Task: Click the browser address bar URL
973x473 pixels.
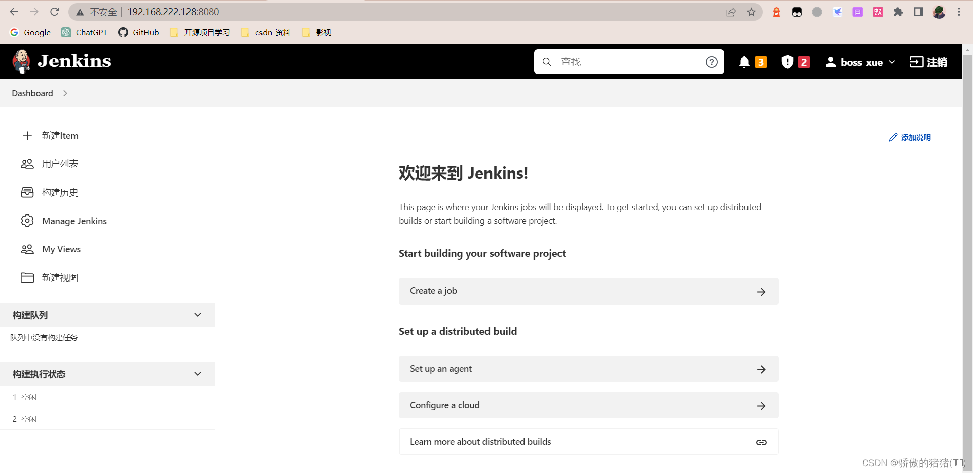Action: tap(173, 12)
